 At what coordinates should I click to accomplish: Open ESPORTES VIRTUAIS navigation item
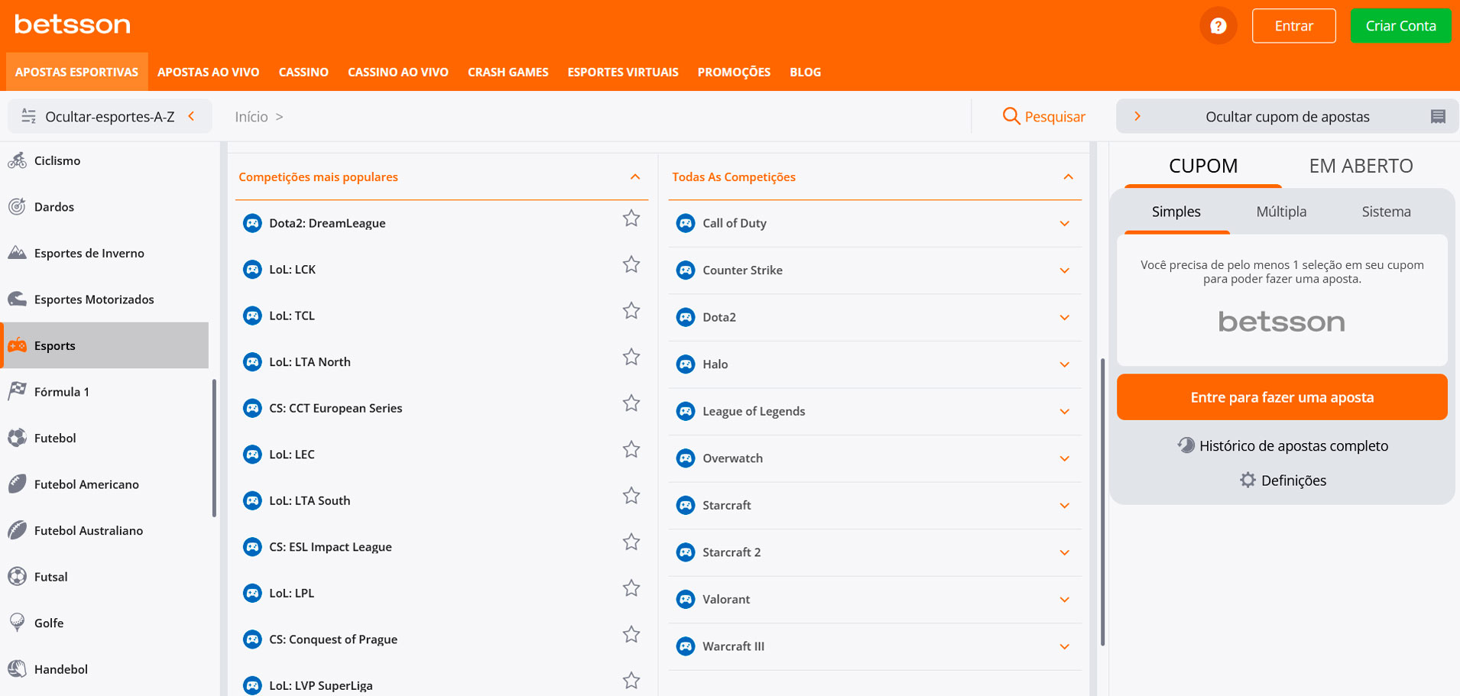(623, 72)
